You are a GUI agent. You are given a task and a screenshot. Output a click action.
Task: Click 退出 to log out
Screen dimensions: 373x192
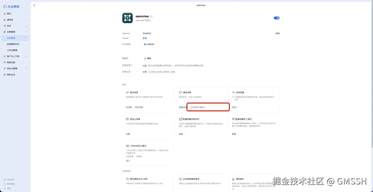(9, 189)
